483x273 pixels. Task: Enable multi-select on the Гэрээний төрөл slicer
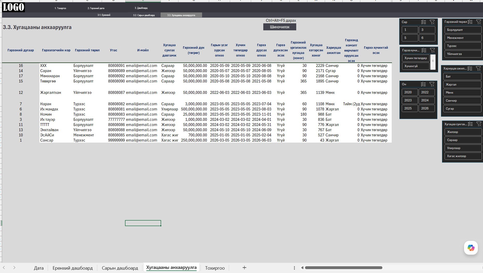470,22
